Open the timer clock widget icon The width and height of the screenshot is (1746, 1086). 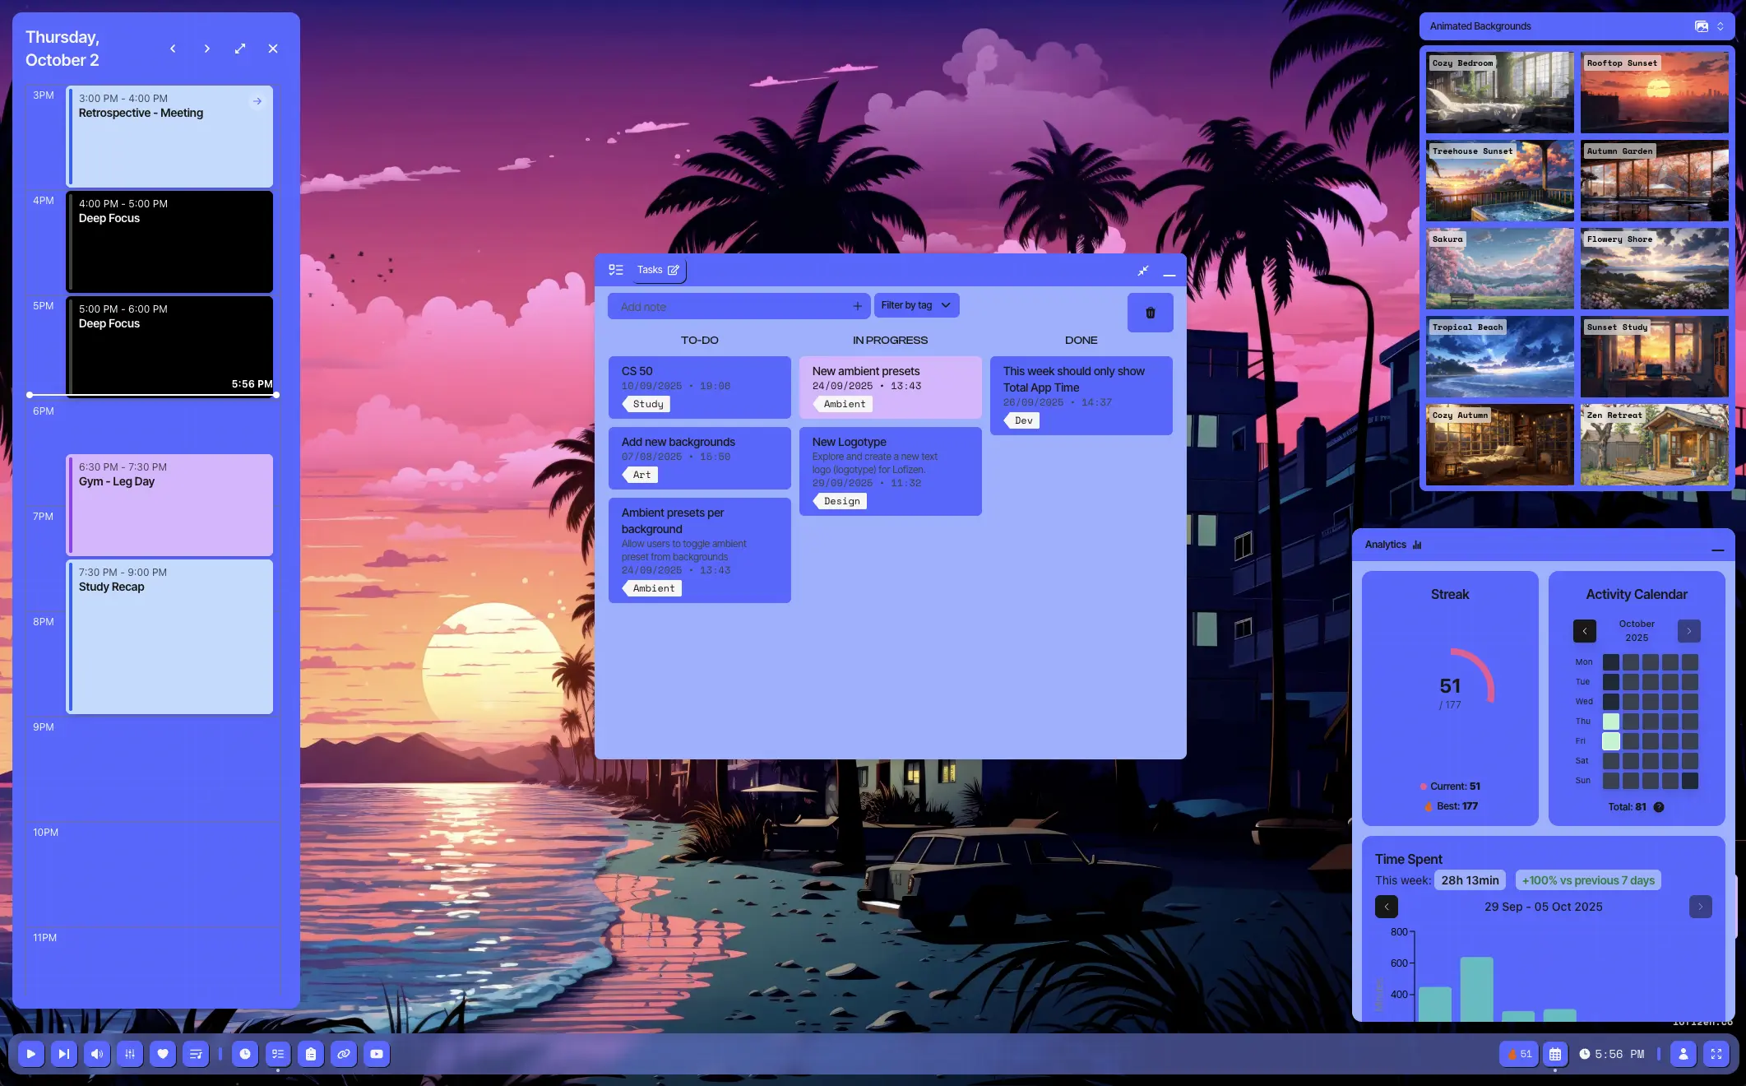245,1054
